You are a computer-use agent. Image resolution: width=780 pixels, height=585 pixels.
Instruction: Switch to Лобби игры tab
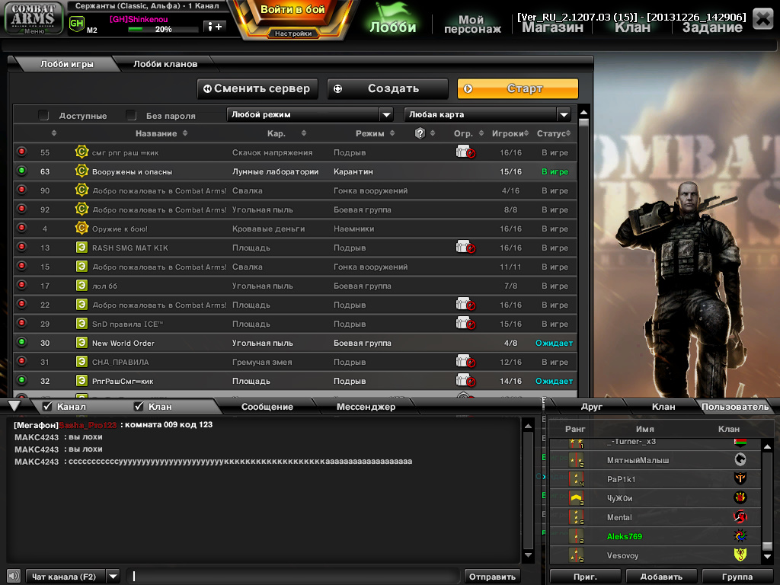pos(67,64)
